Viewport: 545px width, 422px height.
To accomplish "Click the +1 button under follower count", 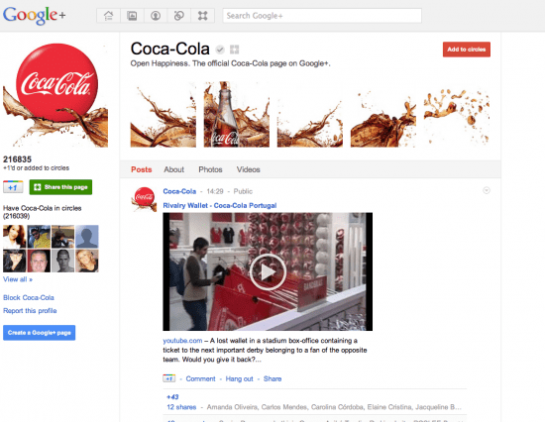I will pyautogui.click(x=13, y=187).
